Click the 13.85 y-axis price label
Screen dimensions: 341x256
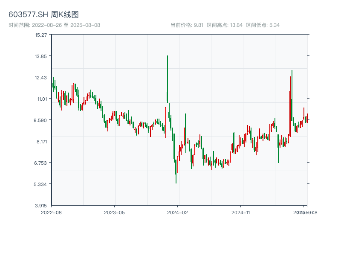click(41, 56)
